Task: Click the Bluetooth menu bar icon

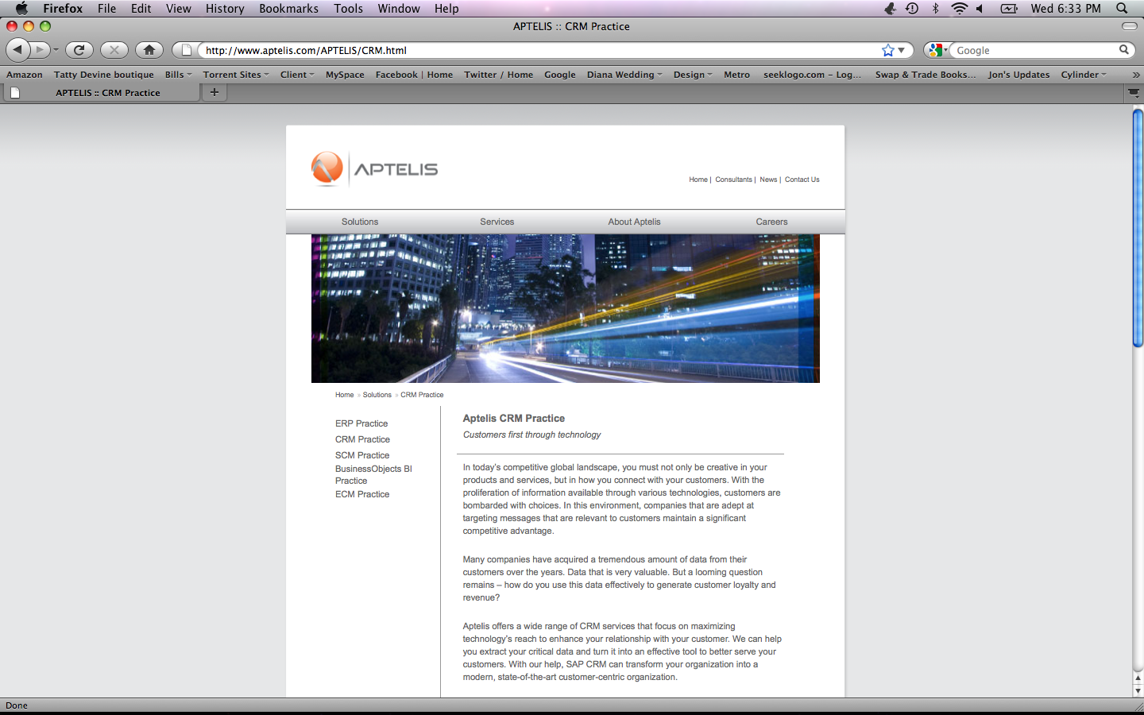Action: [x=935, y=8]
